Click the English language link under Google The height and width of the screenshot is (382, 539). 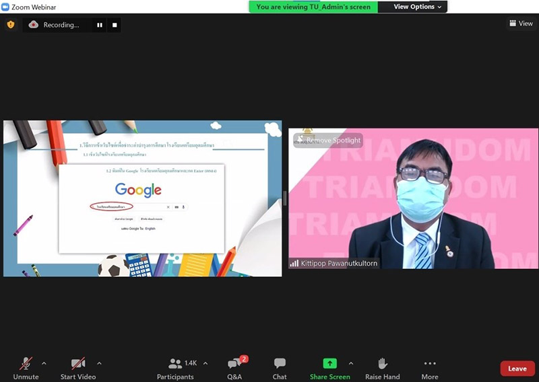(x=150, y=229)
